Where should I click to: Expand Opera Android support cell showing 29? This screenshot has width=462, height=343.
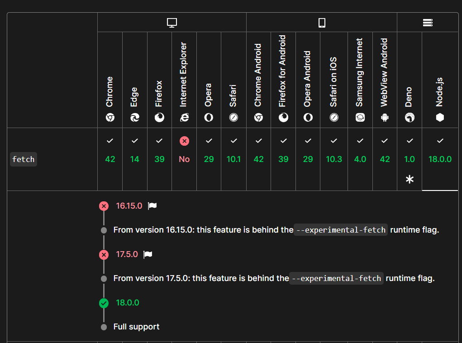[x=308, y=159]
